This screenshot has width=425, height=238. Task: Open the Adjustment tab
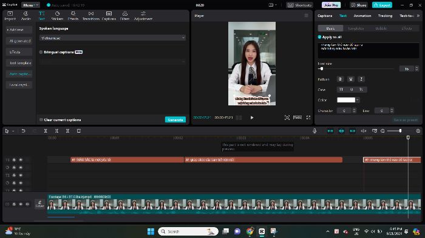tap(143, 16)
